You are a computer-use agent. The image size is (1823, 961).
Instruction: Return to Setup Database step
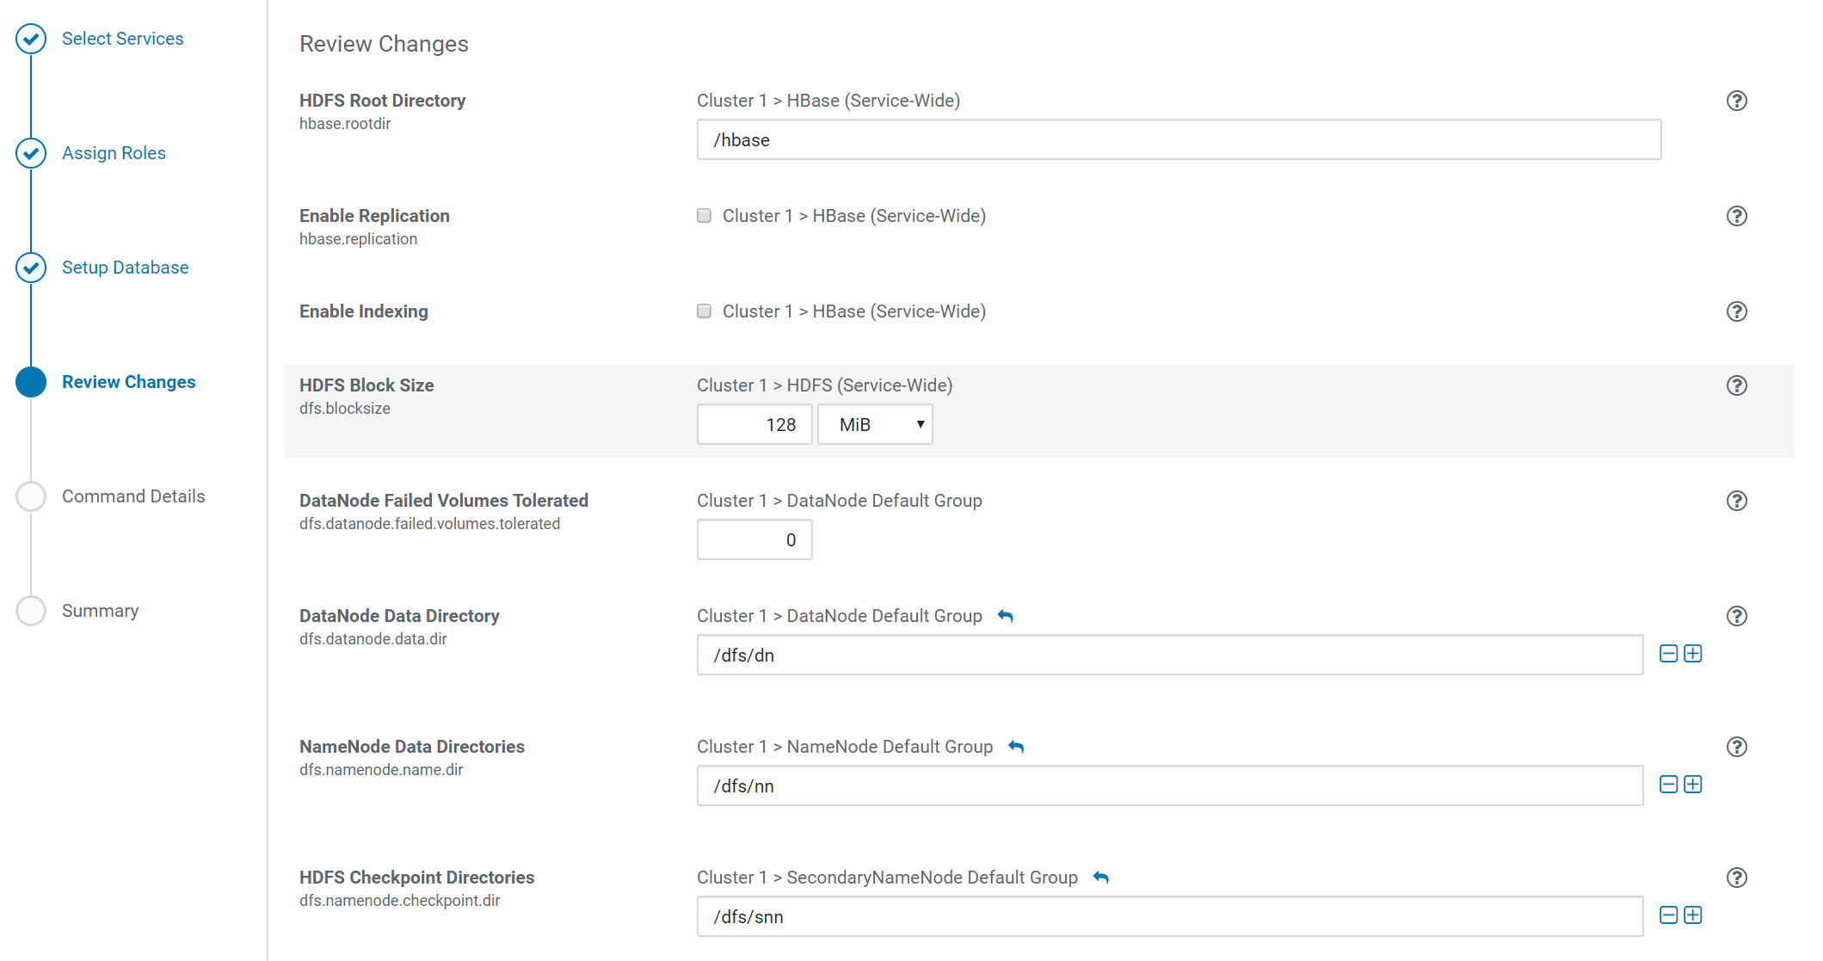[x=125, y=268]
